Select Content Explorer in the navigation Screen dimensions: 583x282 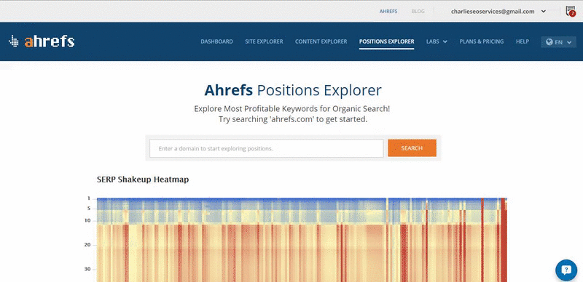pos(321,41)
